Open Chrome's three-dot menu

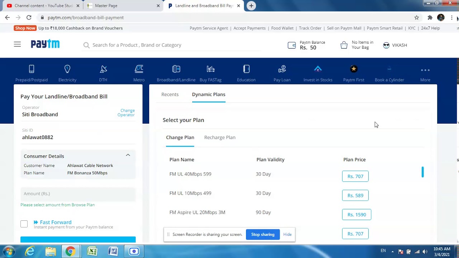pos(452,18)
